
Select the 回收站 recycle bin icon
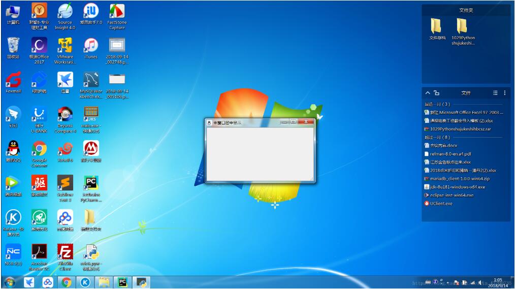[13, 48]
